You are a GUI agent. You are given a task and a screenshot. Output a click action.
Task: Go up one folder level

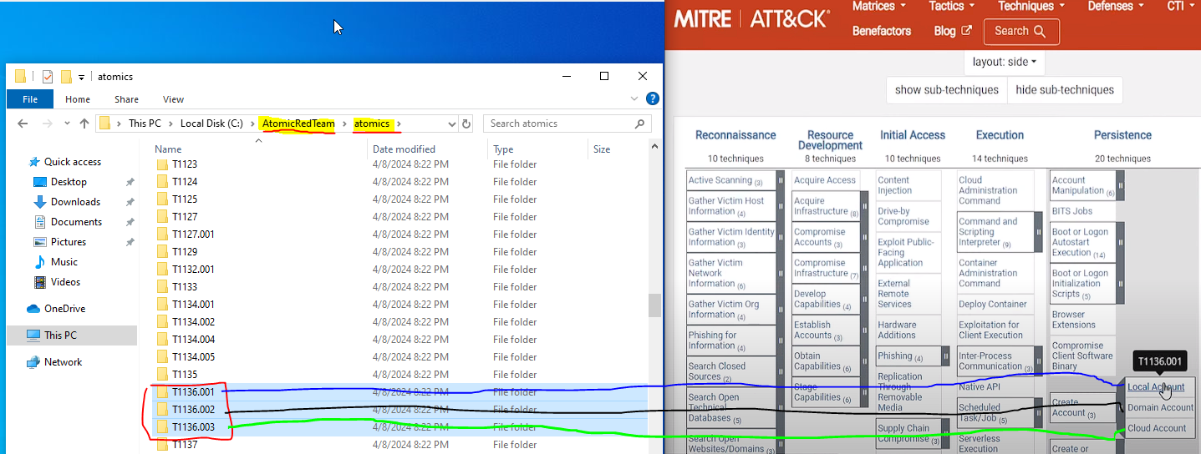click(x=84, y=124)
